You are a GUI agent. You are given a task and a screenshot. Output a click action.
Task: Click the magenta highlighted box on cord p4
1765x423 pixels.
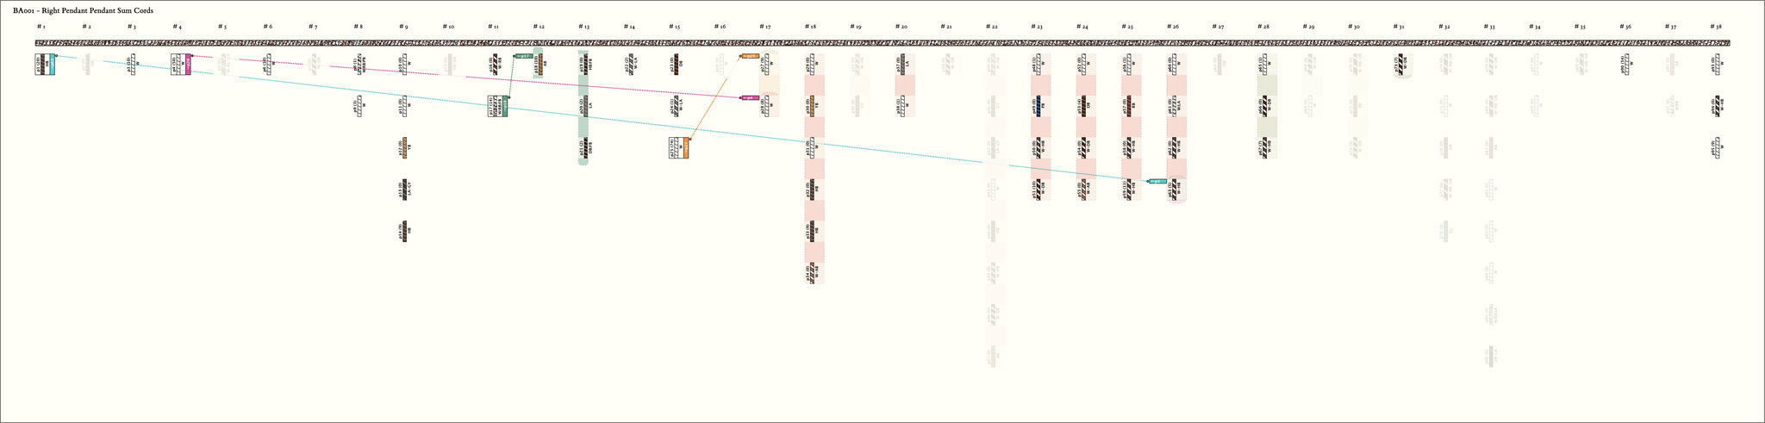tap(188, 65)
